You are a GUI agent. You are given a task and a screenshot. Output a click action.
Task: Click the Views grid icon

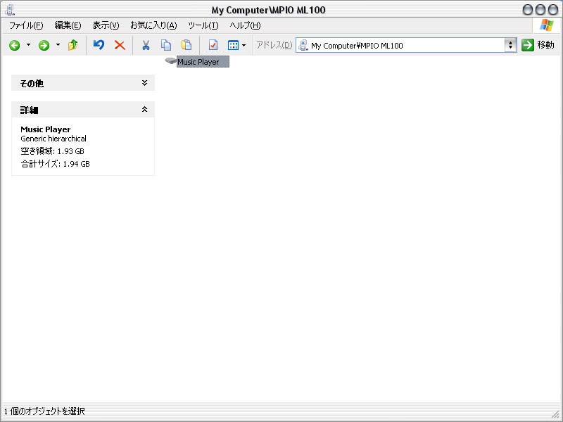233,45
